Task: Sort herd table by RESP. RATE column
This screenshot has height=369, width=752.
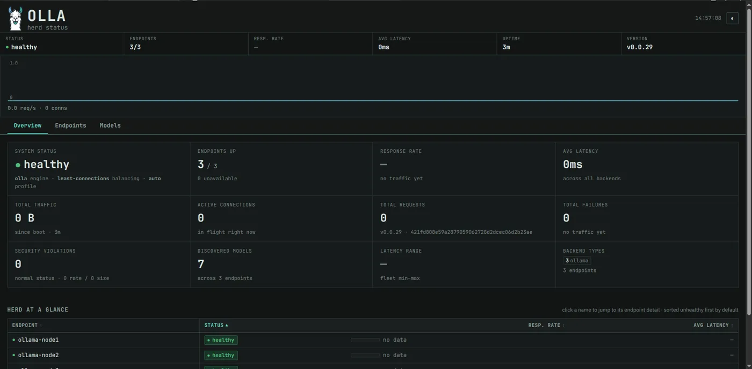Action: [546, 325]
